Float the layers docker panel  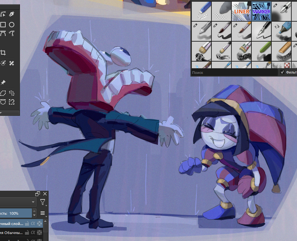[38, 194]
